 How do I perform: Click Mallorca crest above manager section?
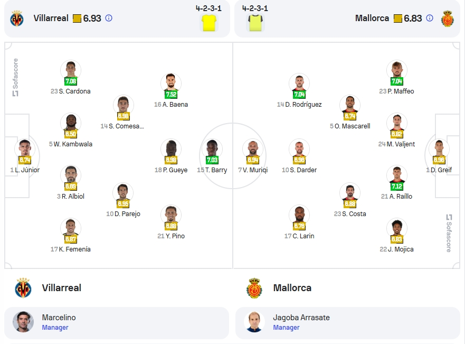[254, 288]
